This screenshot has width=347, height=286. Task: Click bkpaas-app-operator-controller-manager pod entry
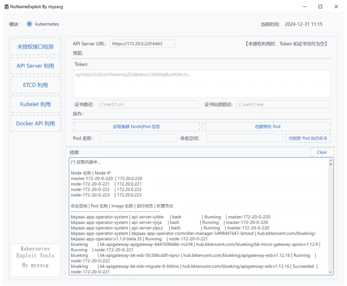pos(193,236)
